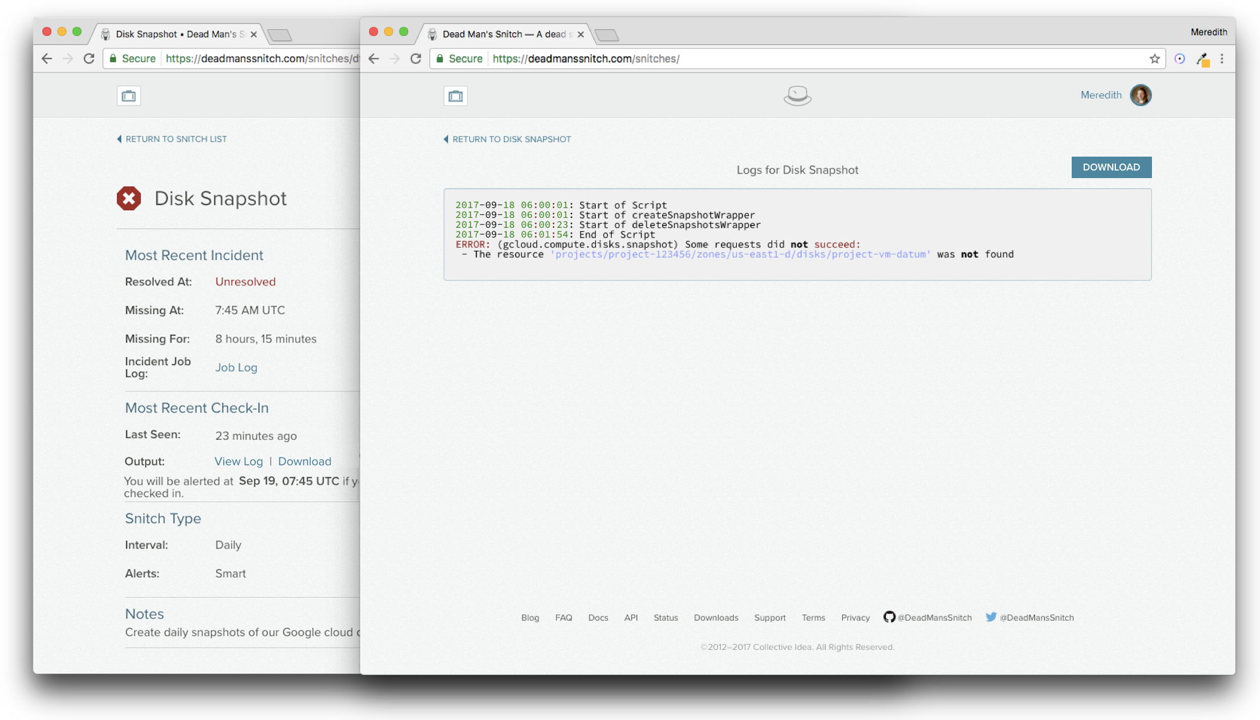Image resolution: width=1260 pixels, height=720 pixels.
Task: Click the red error badge beside Disk Snapshot
Action: [x=130, y=198]
